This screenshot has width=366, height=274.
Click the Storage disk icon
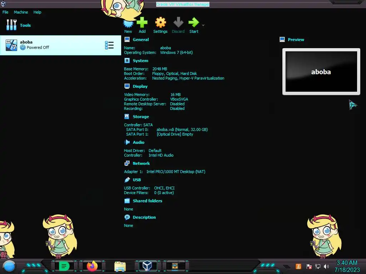click(127, 117)
